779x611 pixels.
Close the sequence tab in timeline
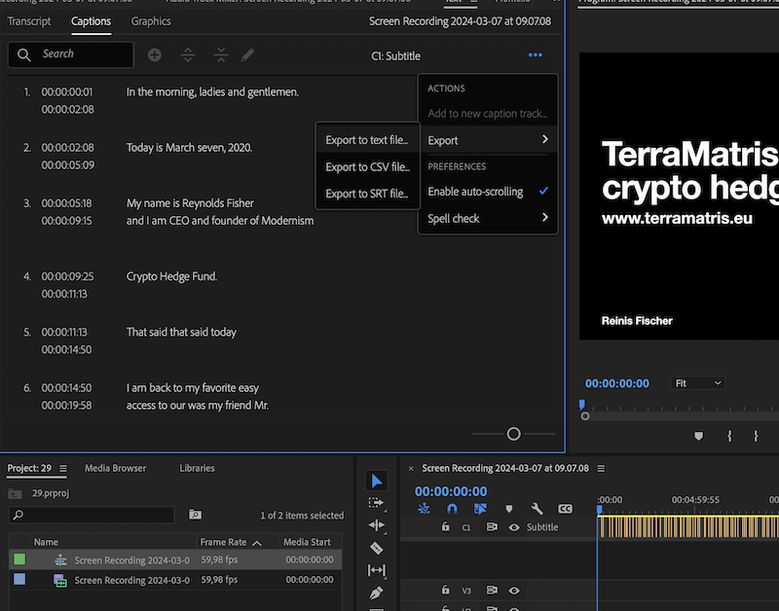(411, 469)
